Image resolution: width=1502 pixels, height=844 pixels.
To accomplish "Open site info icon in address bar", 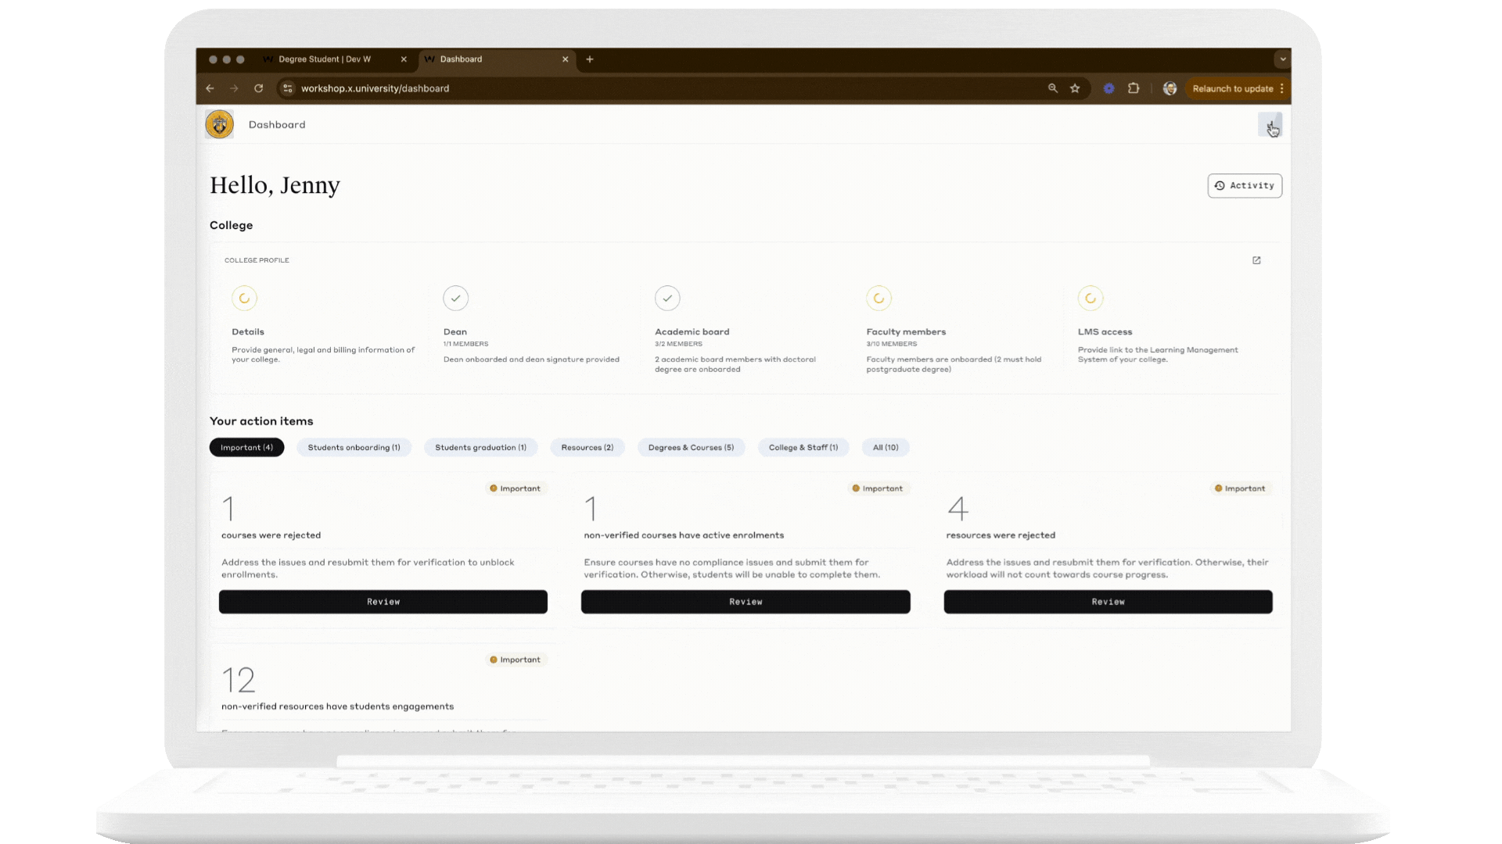I will click(288, 88).
